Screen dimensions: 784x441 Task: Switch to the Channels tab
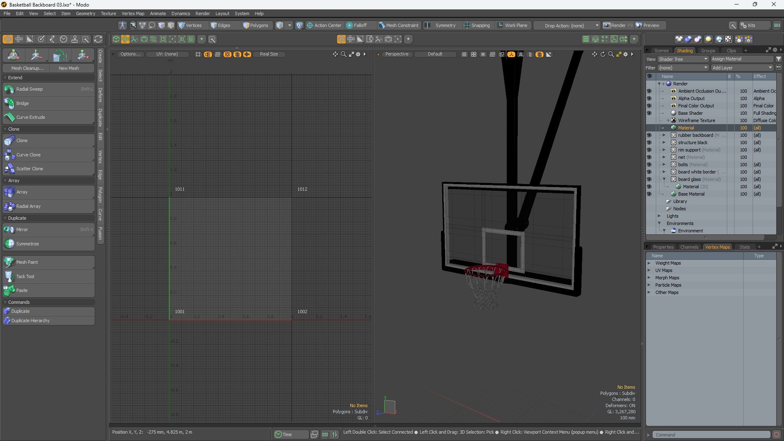pyautogui.click(x=689, y=247)
